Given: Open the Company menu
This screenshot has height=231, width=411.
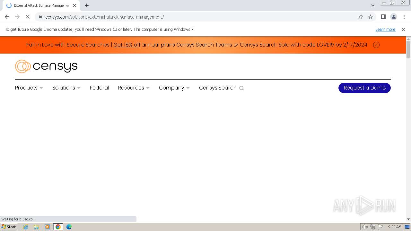Looking at the screenshot, I should coord(171,88).
